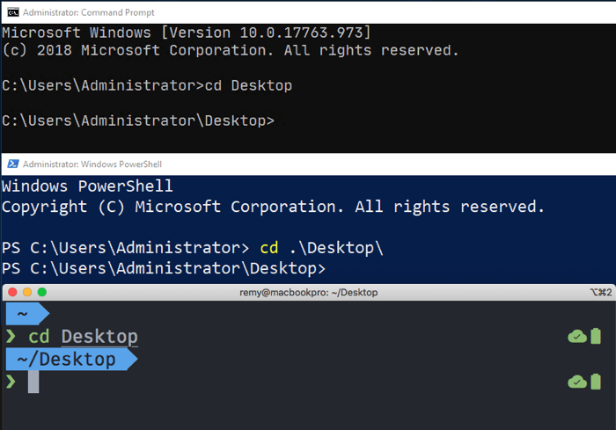Click the ⌥⌘2 window shortcut indicator
Screen dimensions: 616x430
(599, 292)
